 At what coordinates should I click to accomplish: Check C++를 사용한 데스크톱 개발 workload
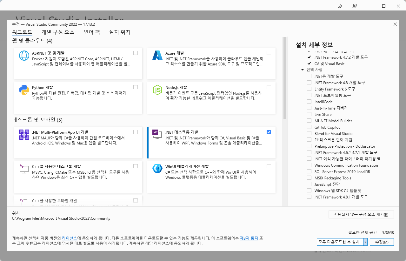[x=136, y=166]
